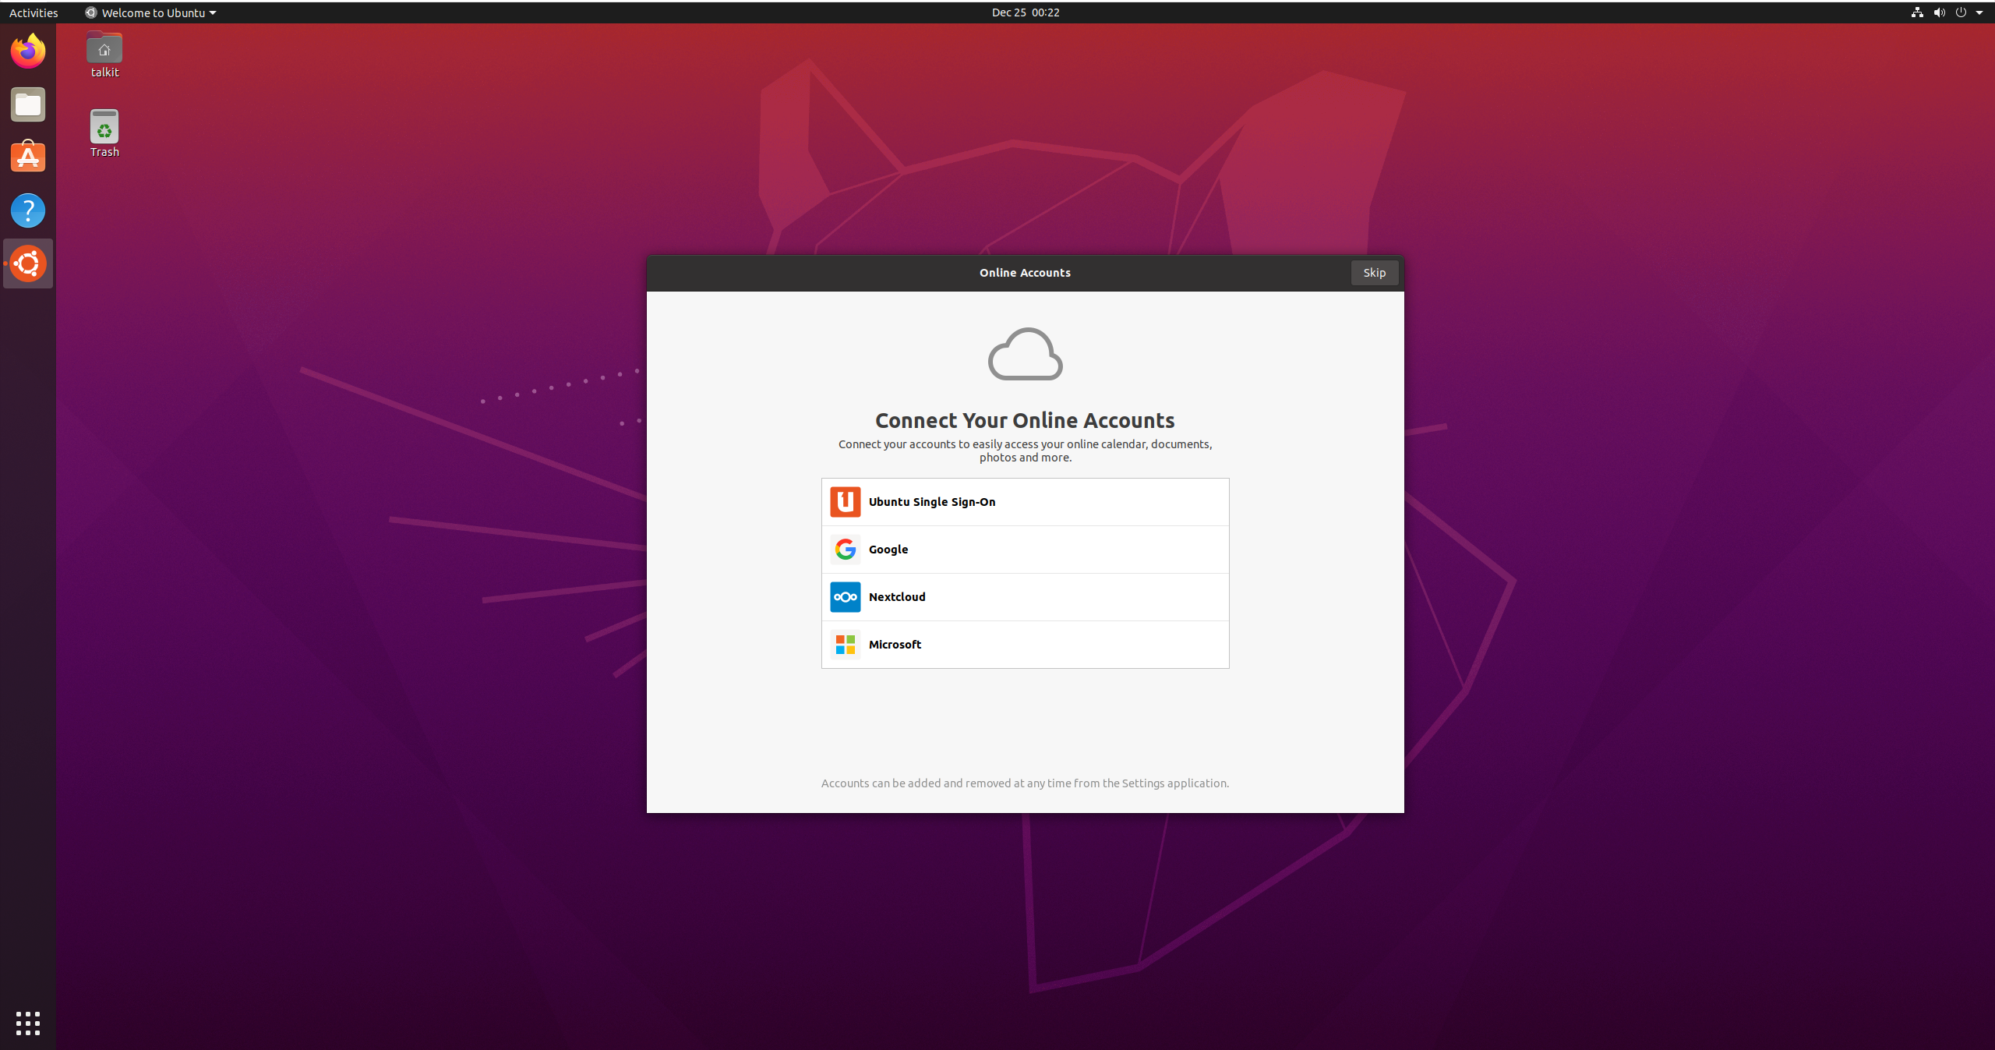Click the Welcome to Ubuntu dock icon
This screenshot has width=1995, height=1050.
pos(28,263)
